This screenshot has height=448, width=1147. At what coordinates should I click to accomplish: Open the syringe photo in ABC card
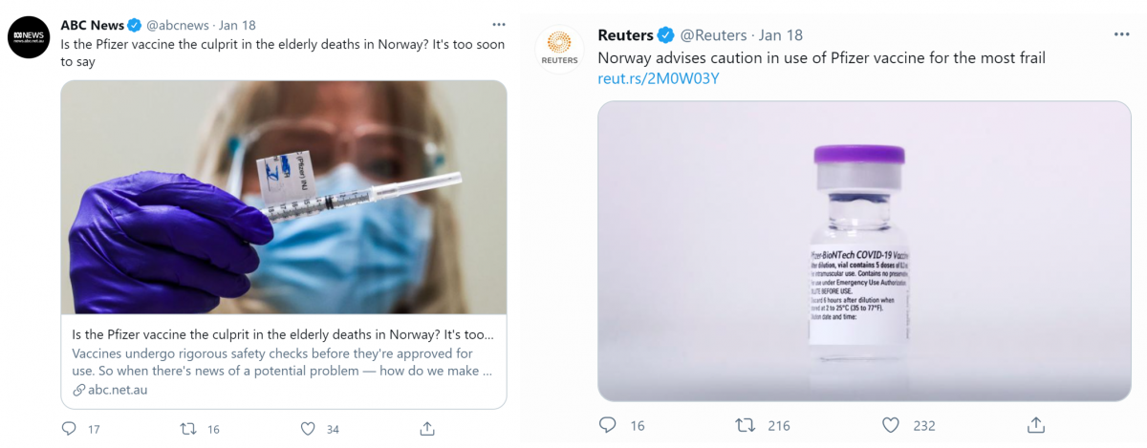click(284, 198)
